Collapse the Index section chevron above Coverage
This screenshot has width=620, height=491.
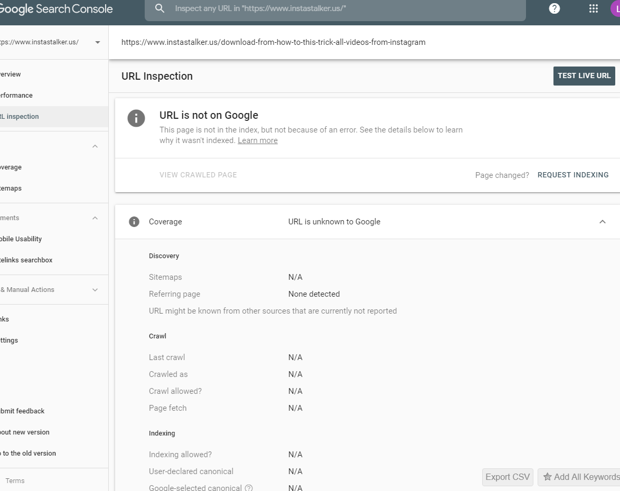tap(95, 146)
